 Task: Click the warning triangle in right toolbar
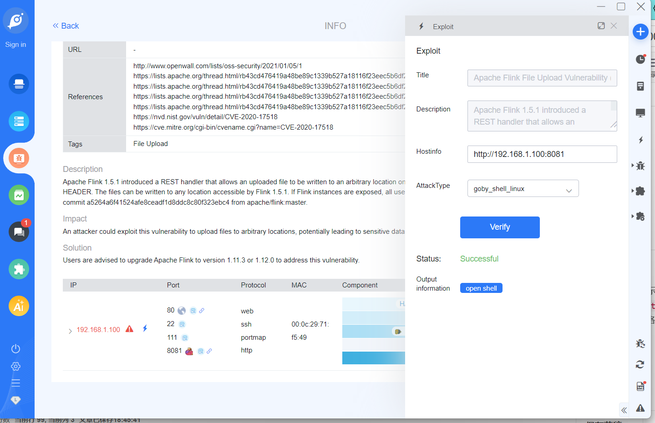[x=640, y=408]
